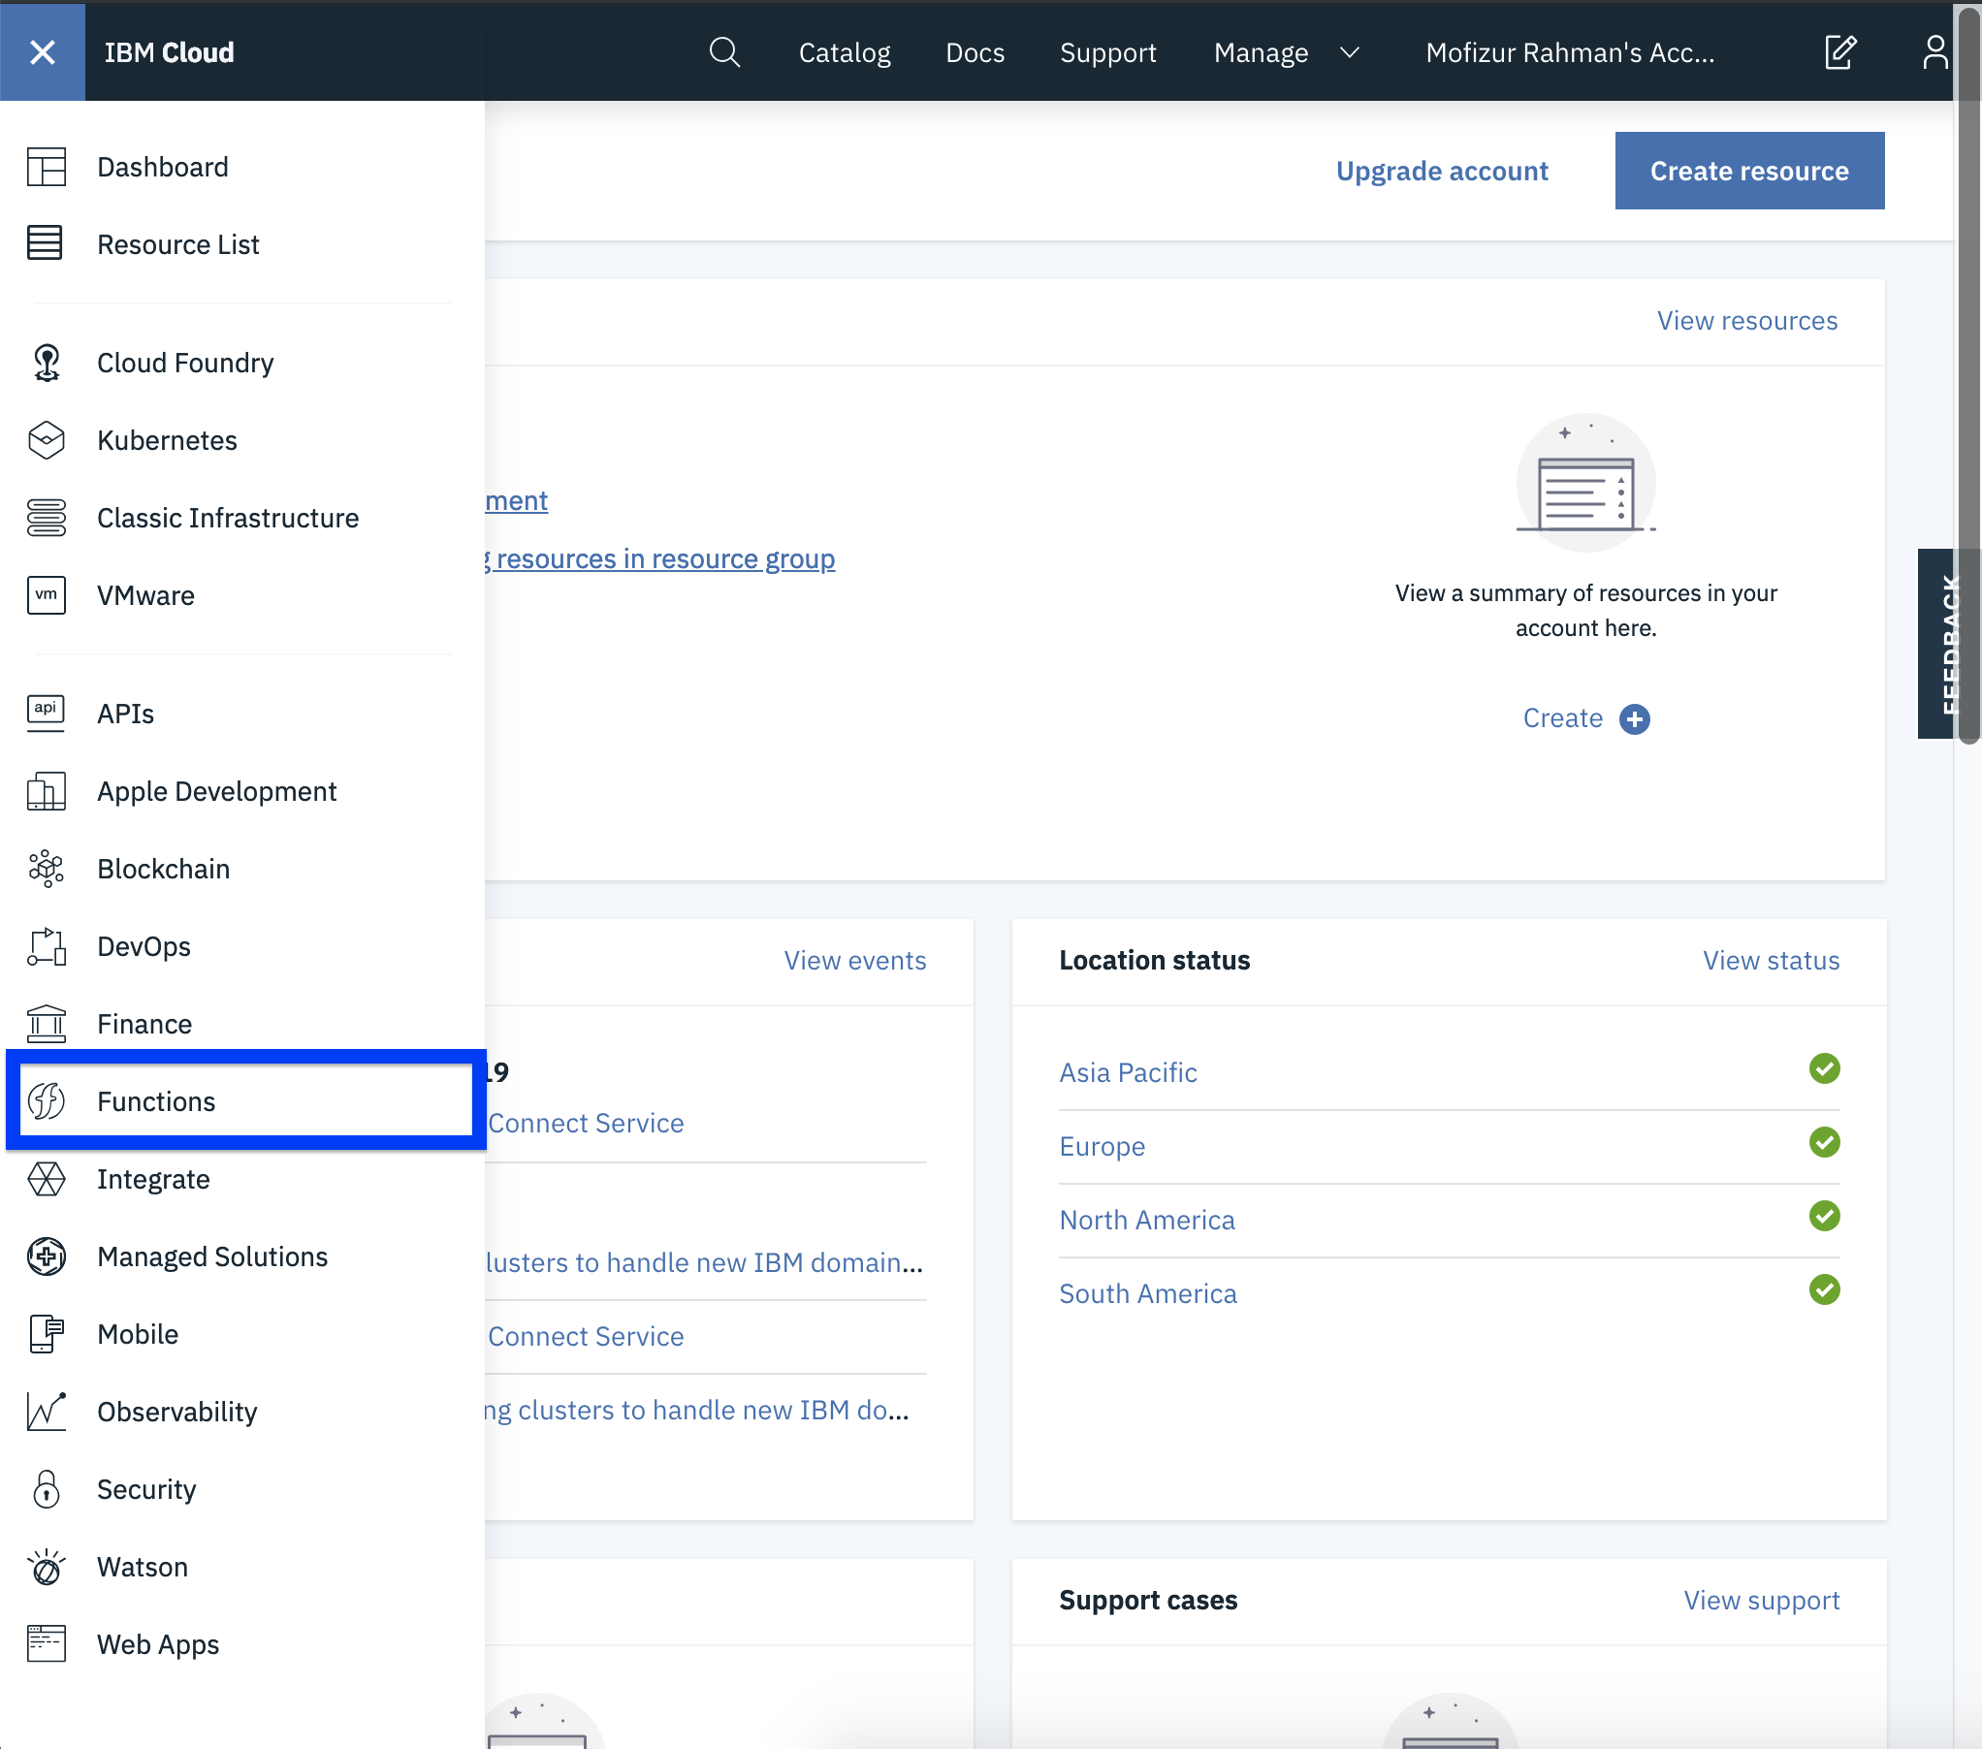
Task: Close the navigation menu with the X icon
Action: coord(43,52)
